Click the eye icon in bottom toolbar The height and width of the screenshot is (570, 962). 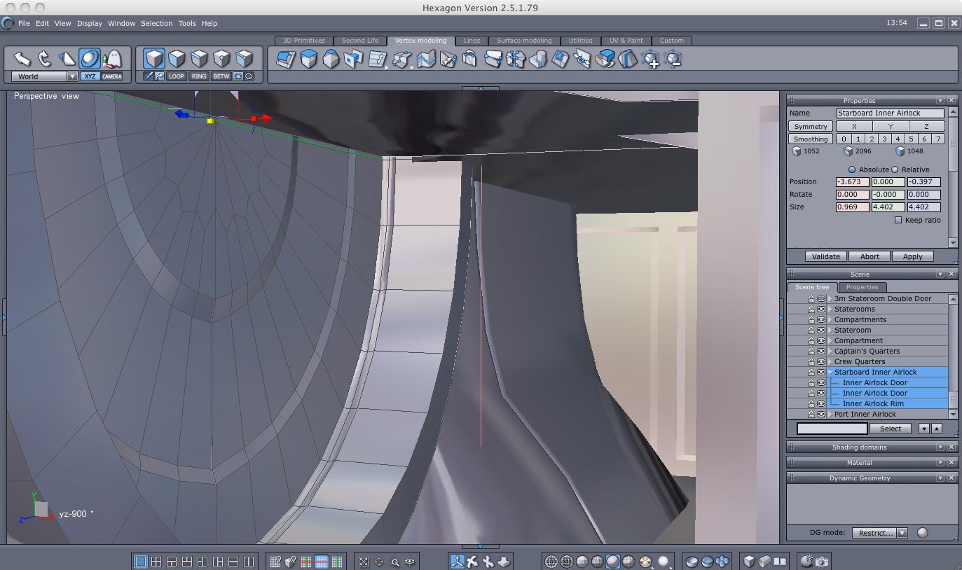pyautogui.click(x=410, y=561)
